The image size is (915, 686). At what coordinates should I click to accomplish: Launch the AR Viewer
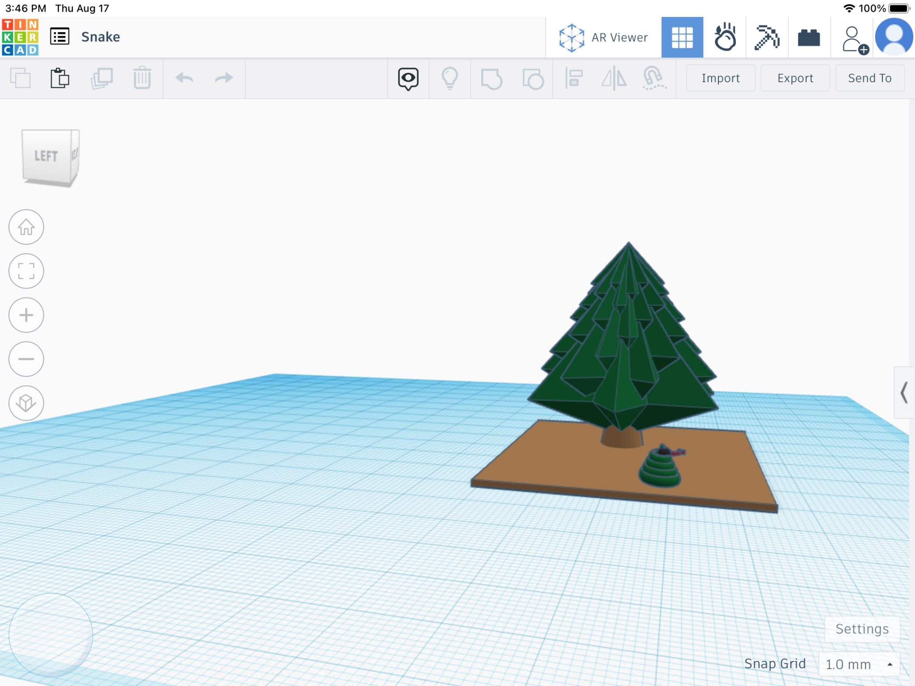pyautogui.click(x=603, y=38)
